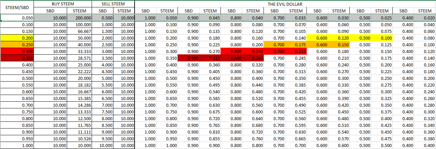Select THE EVIL DOLLAR header cell

coord(285,4)
